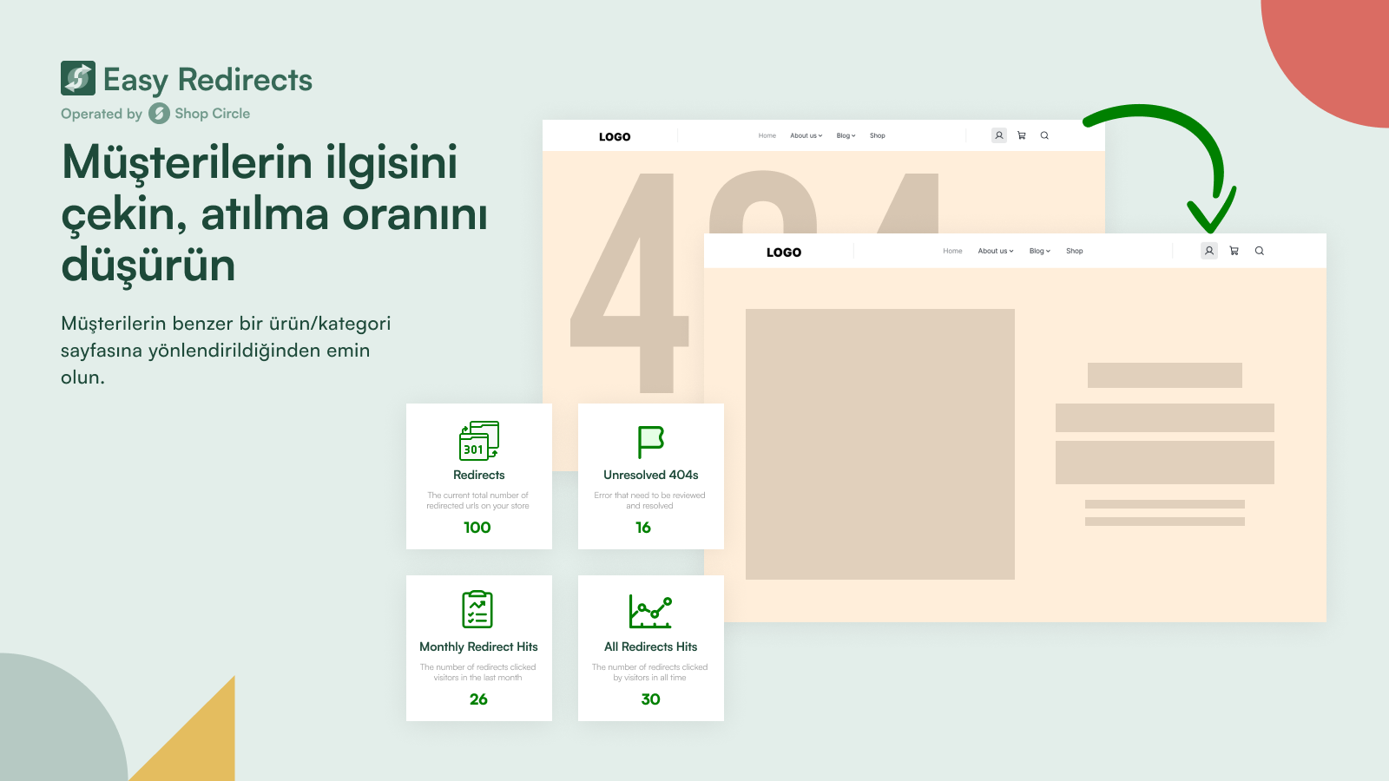Click the unresolved 404s value 16
Screen dimensions: 1389x781
tap(643, 528)
